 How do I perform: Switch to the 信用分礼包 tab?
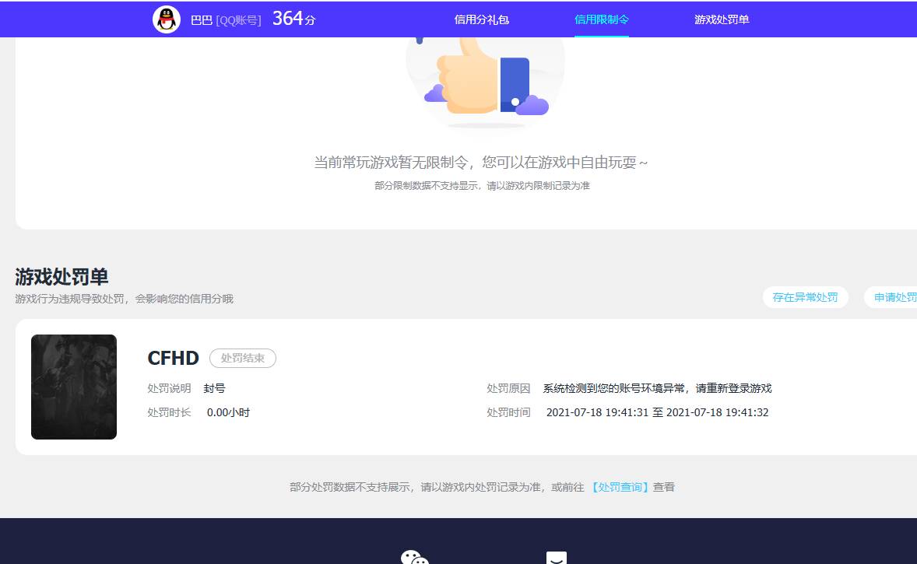tap(481, 19)
